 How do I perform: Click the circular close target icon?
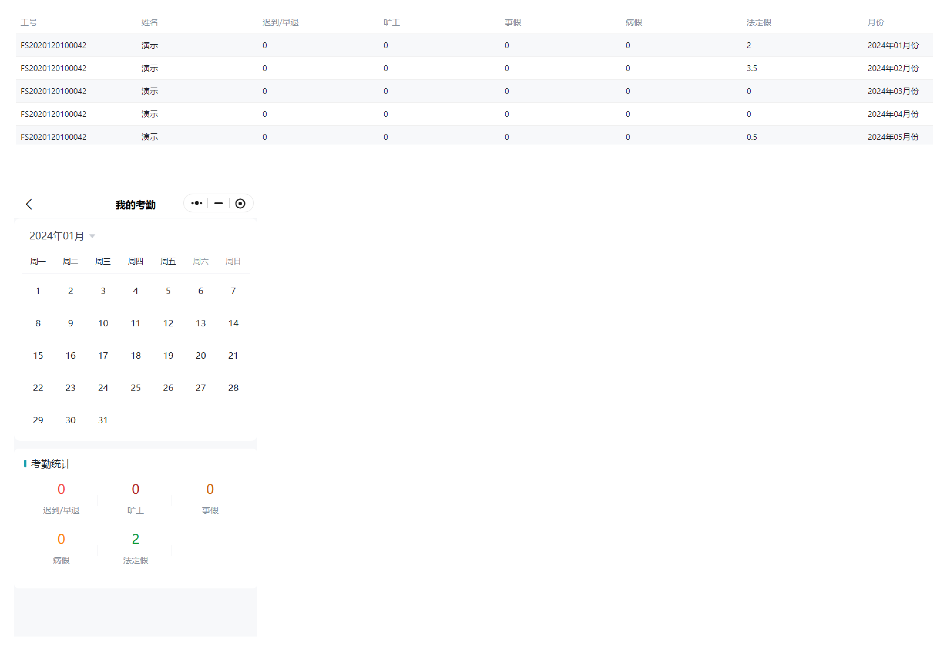[240, 204]
